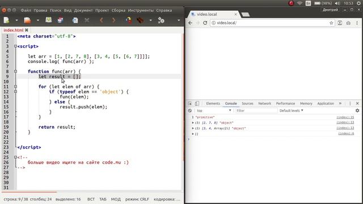Build the current file brick icon
This screenshot has width=363, height=204.
pos(140,20)
